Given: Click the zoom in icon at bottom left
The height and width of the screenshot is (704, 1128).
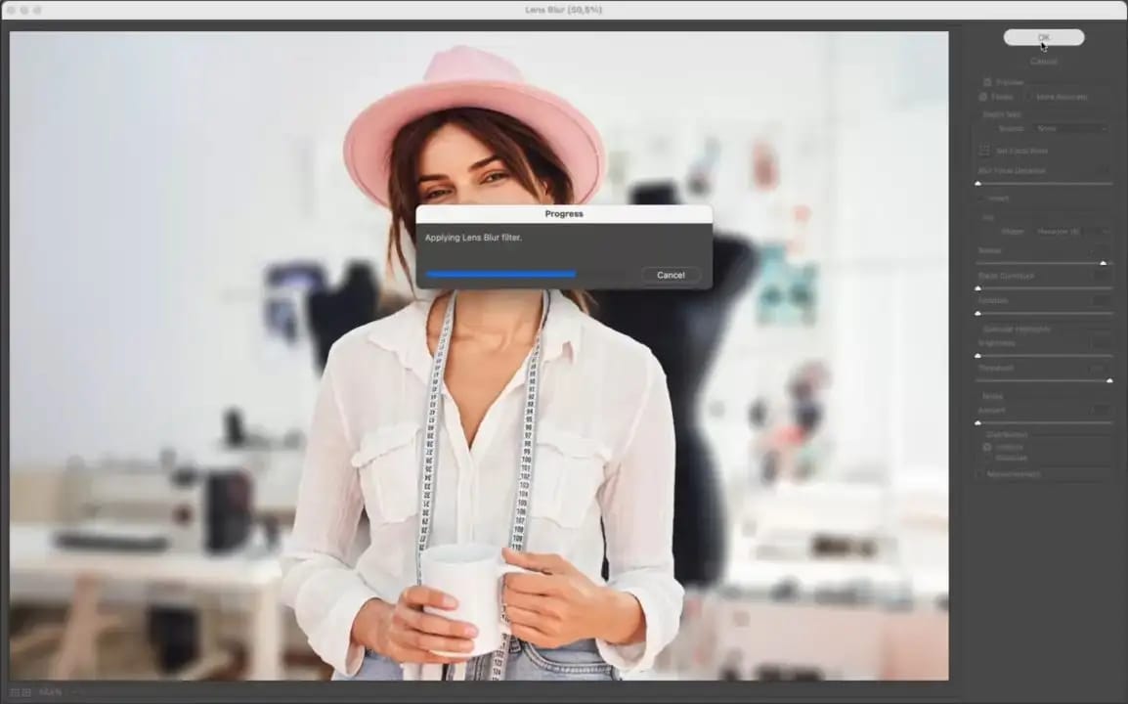Looking at the screenshot, I should (x=26, y=692).
